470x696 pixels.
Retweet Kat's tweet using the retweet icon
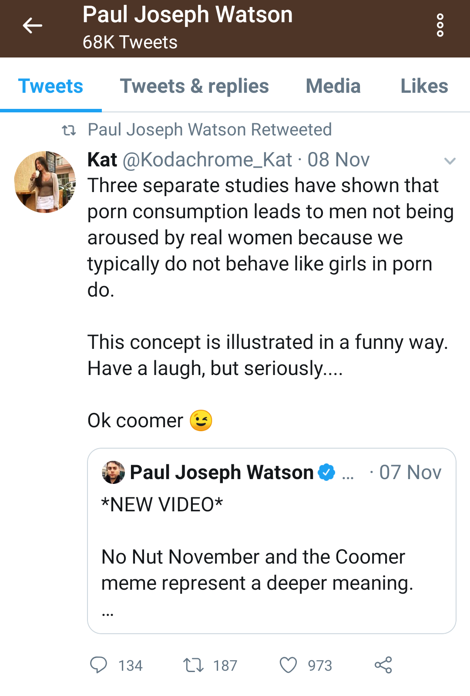click(x=193, y=665)
